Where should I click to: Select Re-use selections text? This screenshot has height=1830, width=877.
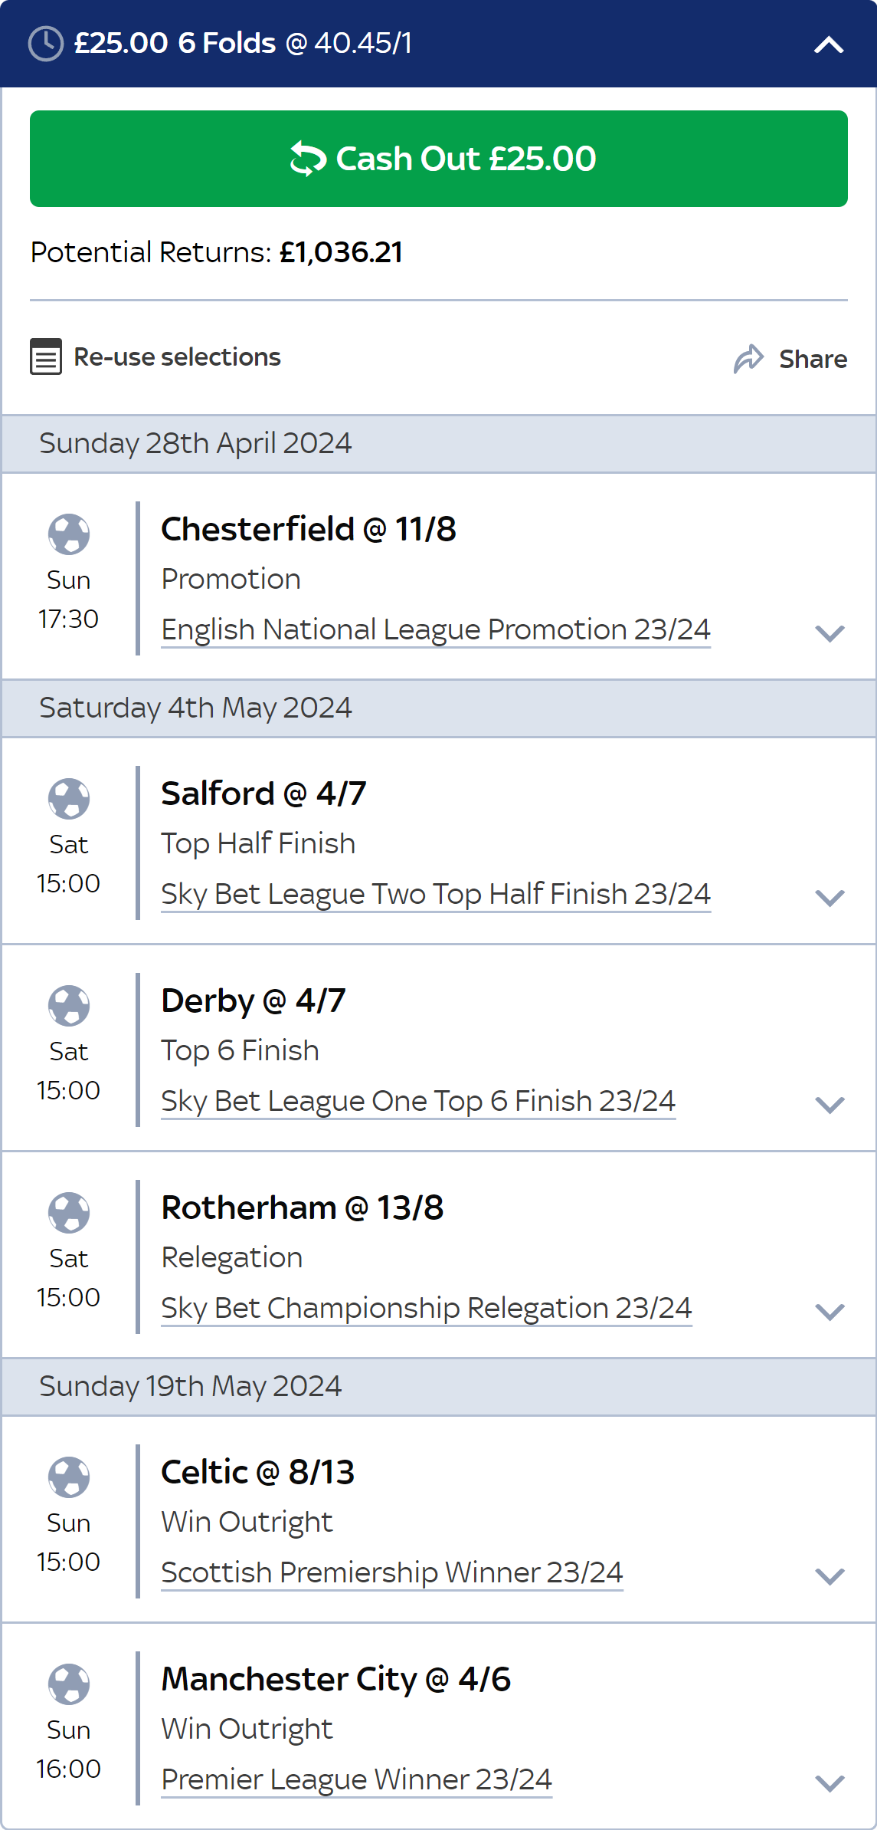pos(177,357)
